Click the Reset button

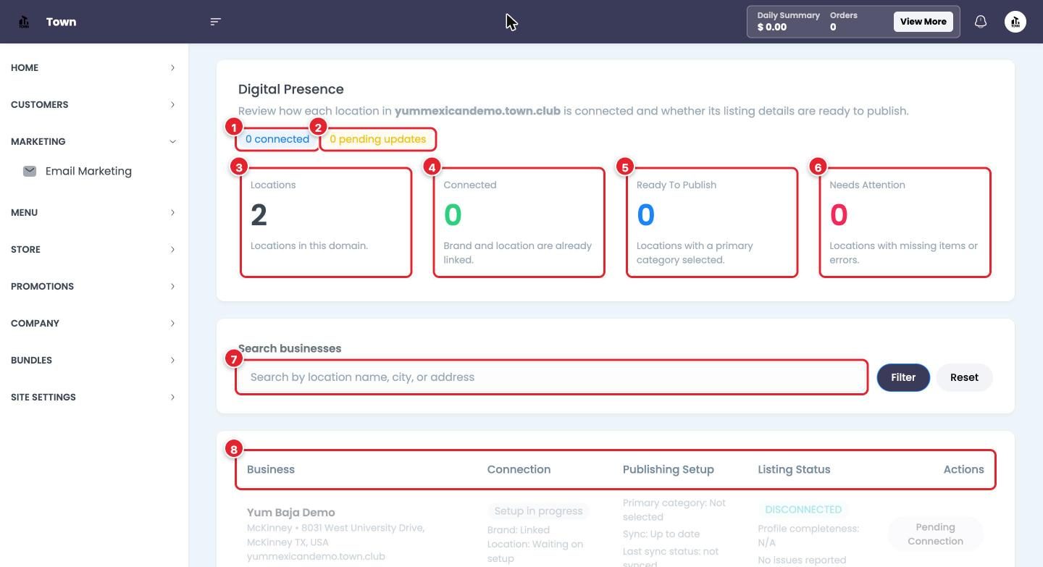tap(964, 377)
